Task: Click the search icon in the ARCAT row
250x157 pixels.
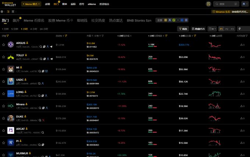Action: click(43, 132)
